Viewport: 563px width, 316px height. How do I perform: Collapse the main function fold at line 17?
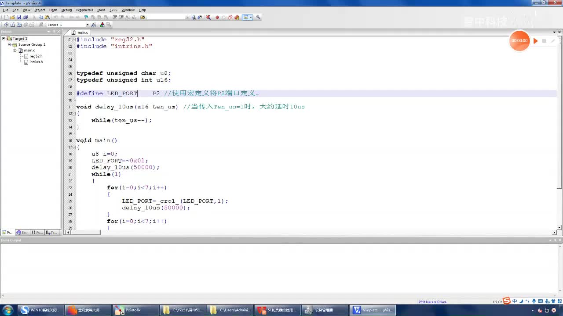pos(73,147)
